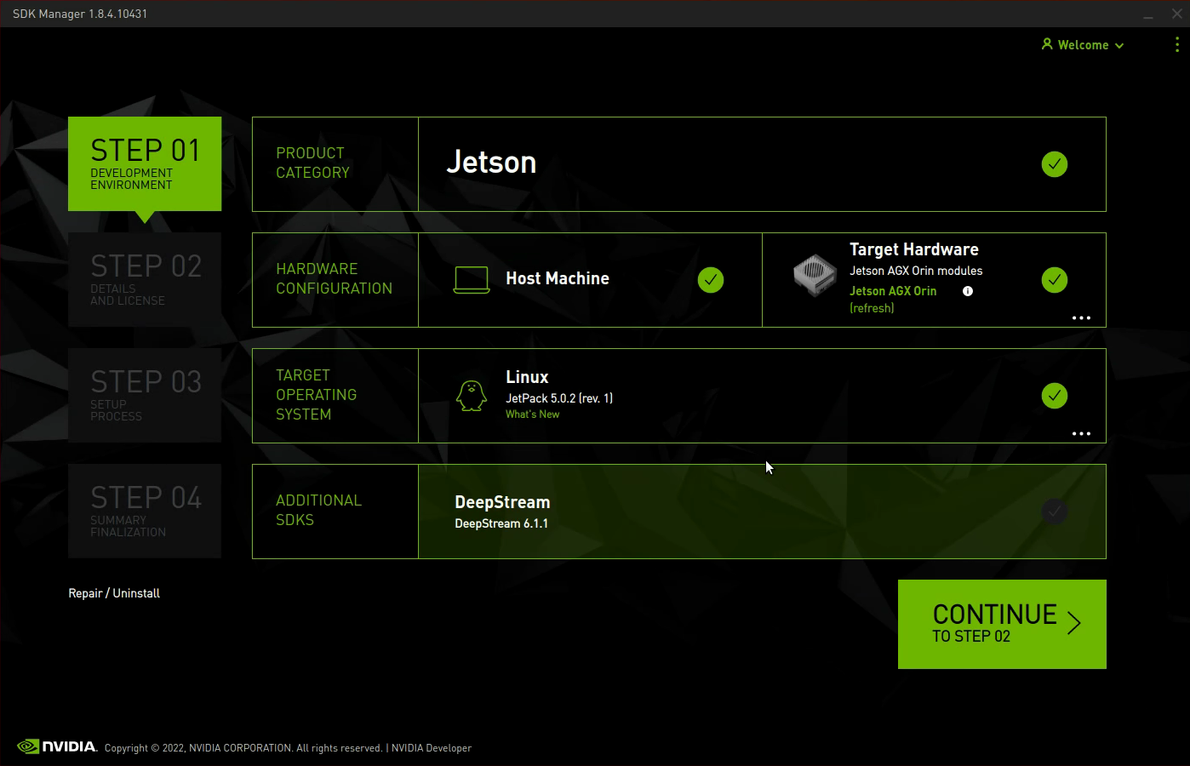This screenshot has width=1190, height=766.
Task: Close the SDK Manager window
Action: coord(1177,14)
